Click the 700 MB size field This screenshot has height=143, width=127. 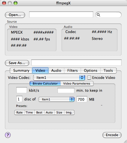click(x=82, y=99)
